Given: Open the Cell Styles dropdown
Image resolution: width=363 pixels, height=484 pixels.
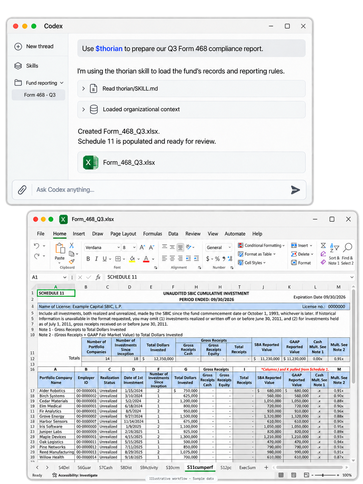Looking at the screenshot, I should [252, 263].
